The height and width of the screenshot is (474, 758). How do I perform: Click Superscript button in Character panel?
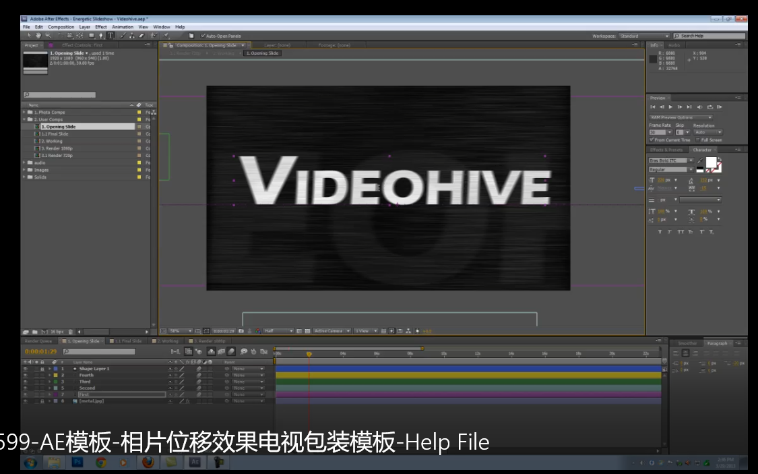point(701,232)
